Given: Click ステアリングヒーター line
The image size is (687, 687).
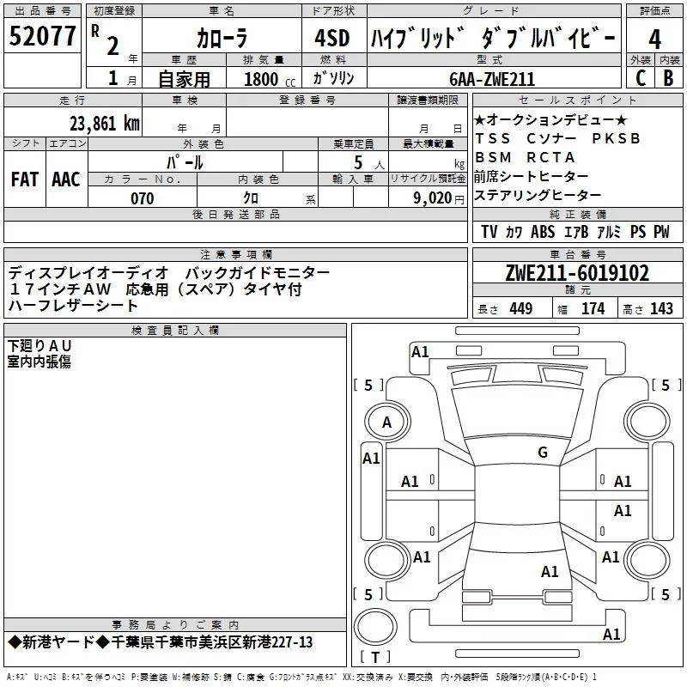Looking at the screenshot, I should [538, 195].
